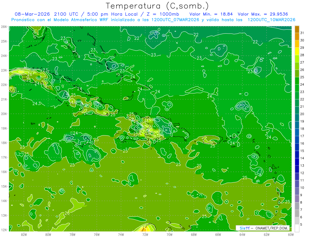Click color scale label 10
This screenshot has width=309, height=238.
pos(302,188)
